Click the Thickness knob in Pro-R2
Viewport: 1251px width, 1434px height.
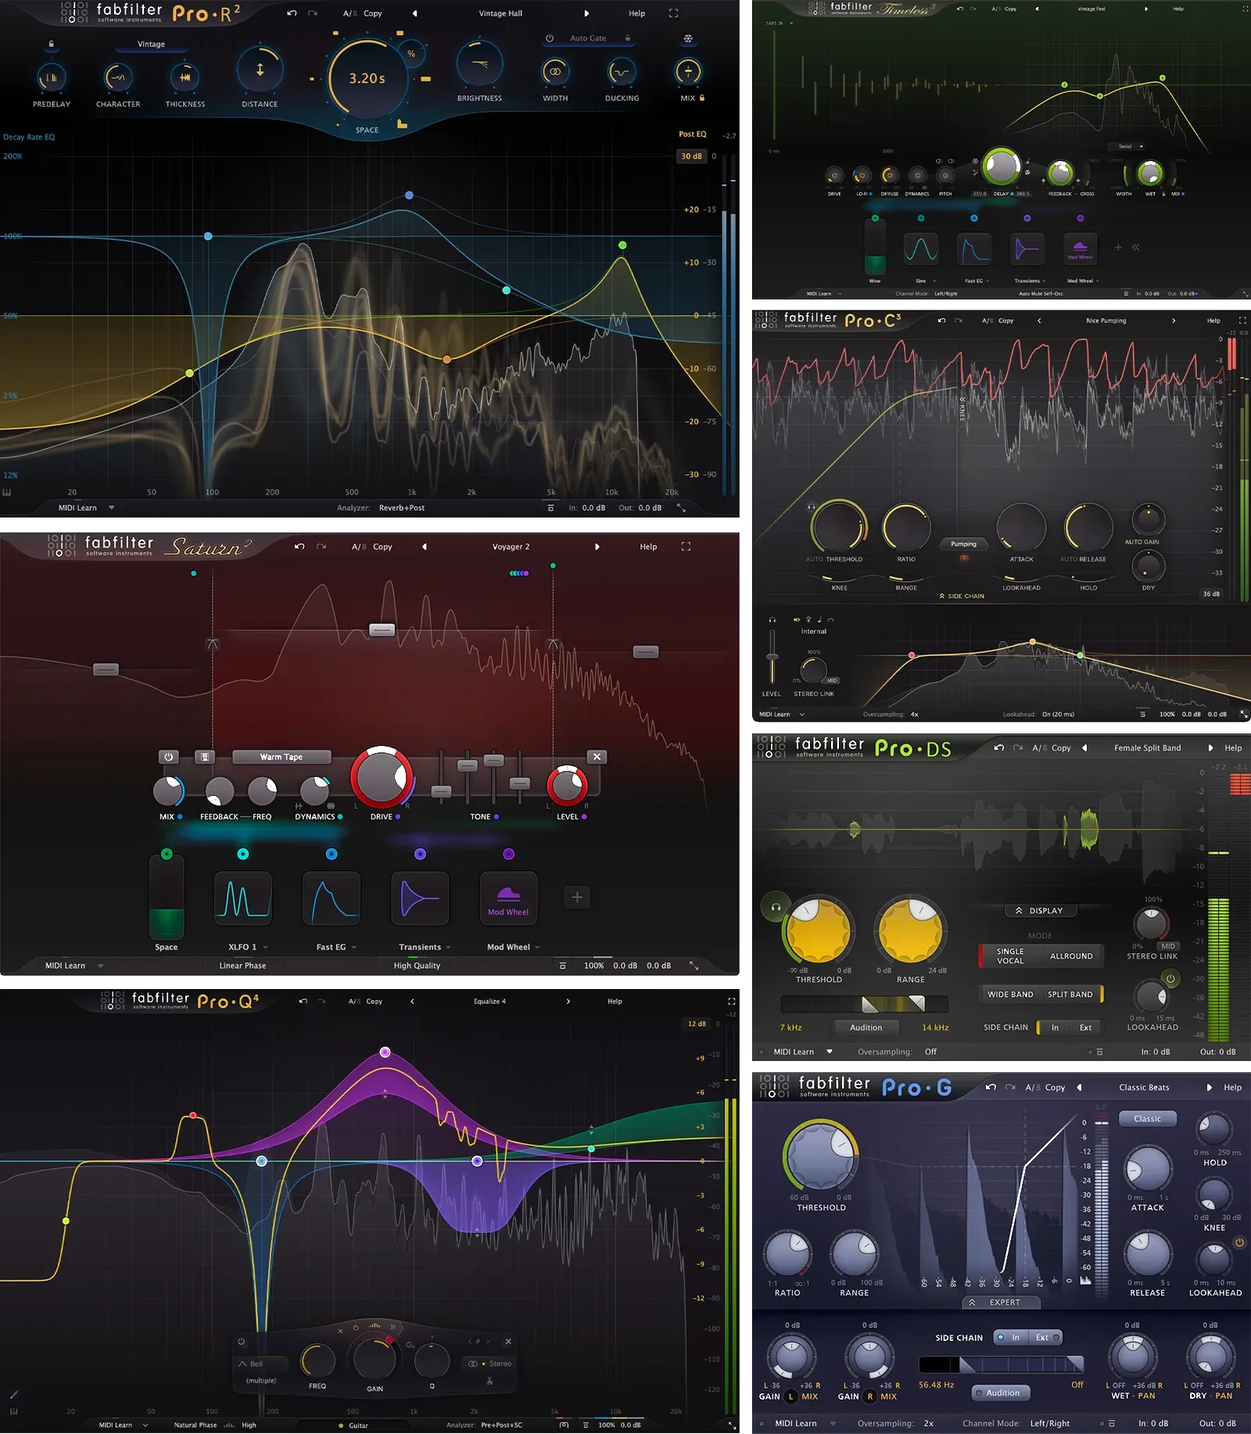click(x=185, y=77)
